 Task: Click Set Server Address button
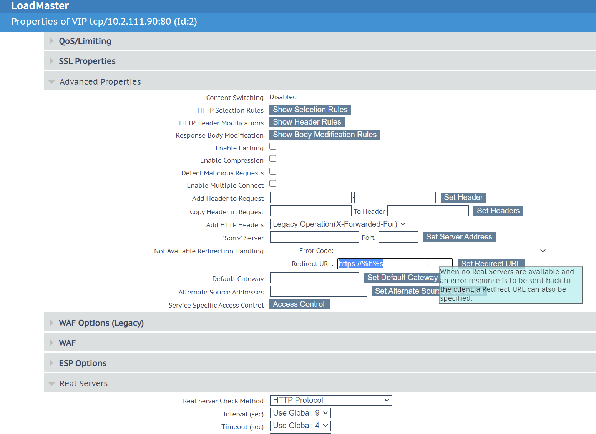tap(459, 237)
